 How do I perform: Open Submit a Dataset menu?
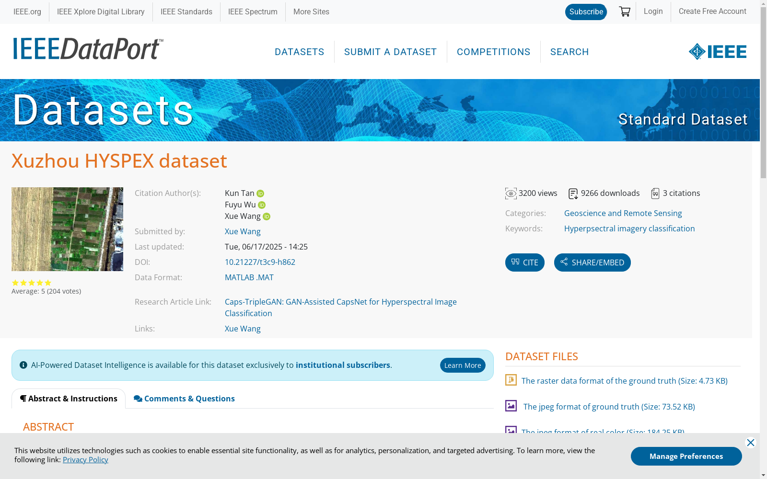(390, 52)
